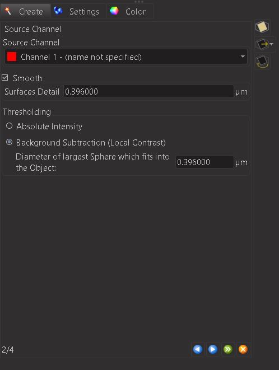Toggle the Smooth checkbox
The image size is (279, 370).
pos(4,78)
